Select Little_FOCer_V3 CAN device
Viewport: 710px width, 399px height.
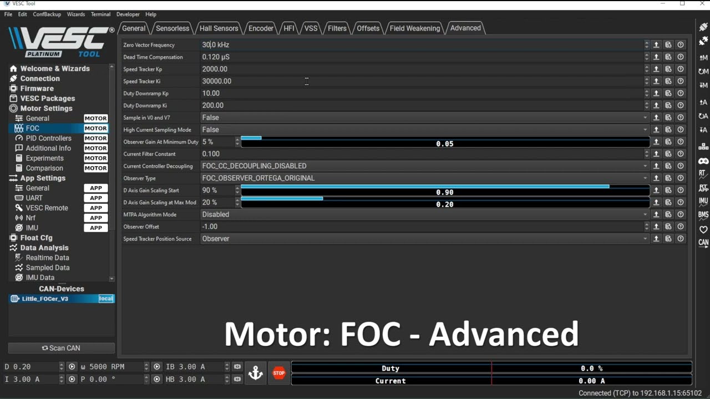click(x=62, y=299)
